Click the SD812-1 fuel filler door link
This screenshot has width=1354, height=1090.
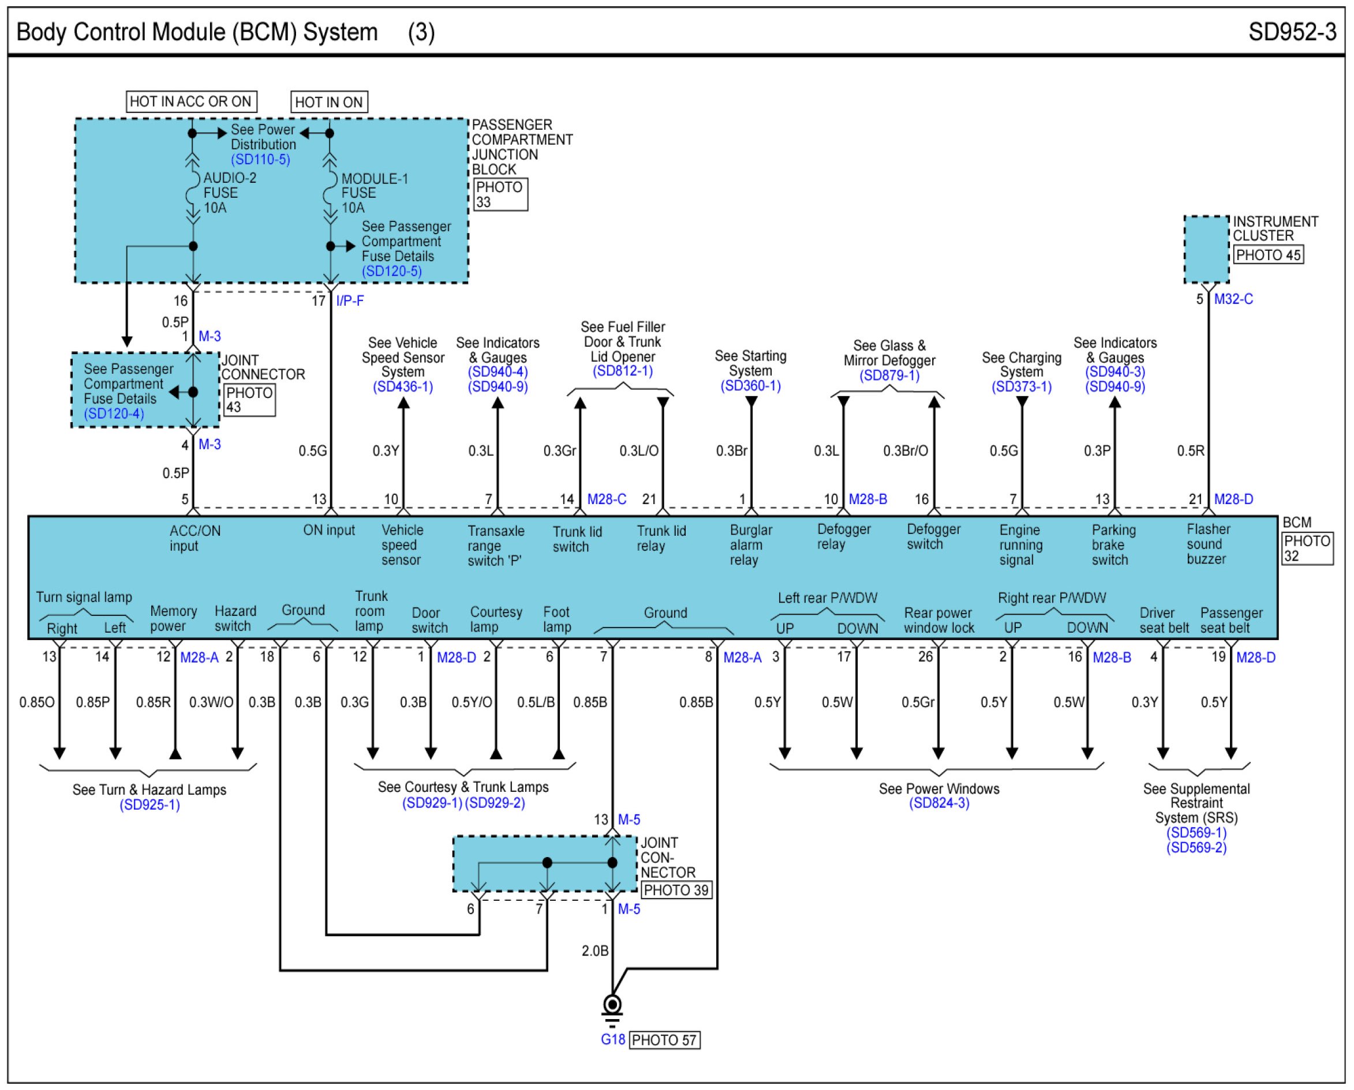pos(623,371)
